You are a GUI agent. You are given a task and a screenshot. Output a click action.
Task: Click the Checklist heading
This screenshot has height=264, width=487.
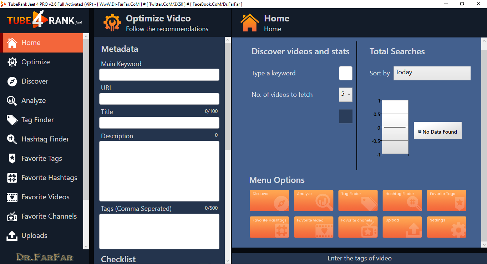pos(118,259)
